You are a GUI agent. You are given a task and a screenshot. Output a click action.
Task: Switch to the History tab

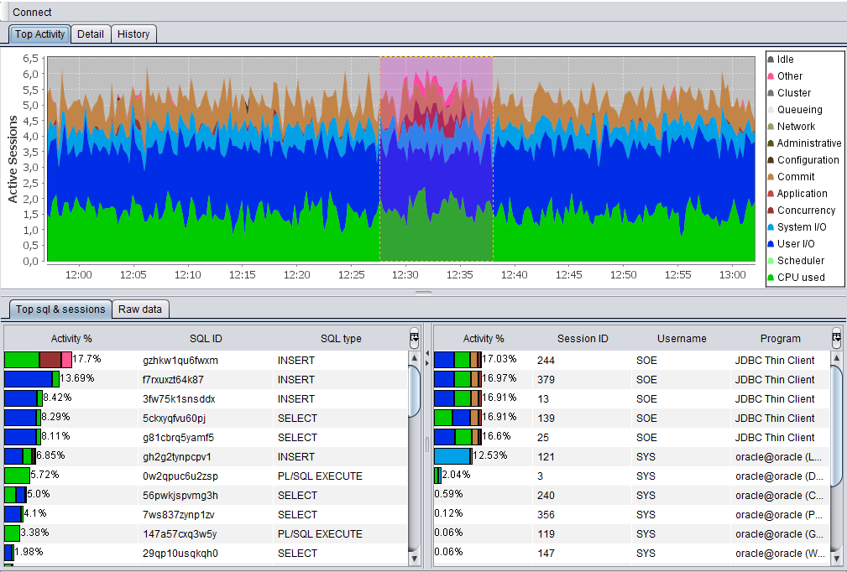pos(133,34)
